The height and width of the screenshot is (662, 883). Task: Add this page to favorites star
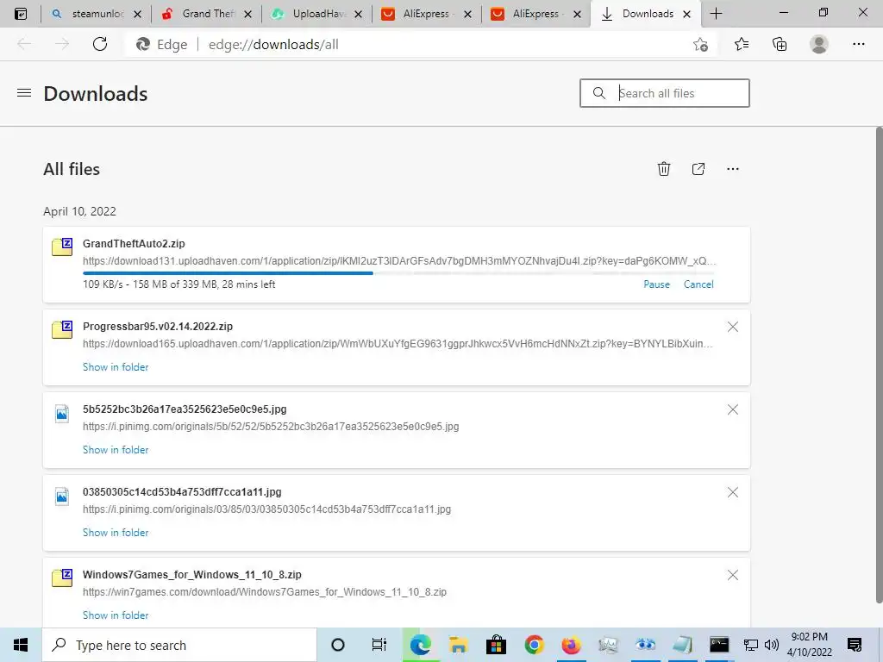pyautogui.click(x=700, y=45)
